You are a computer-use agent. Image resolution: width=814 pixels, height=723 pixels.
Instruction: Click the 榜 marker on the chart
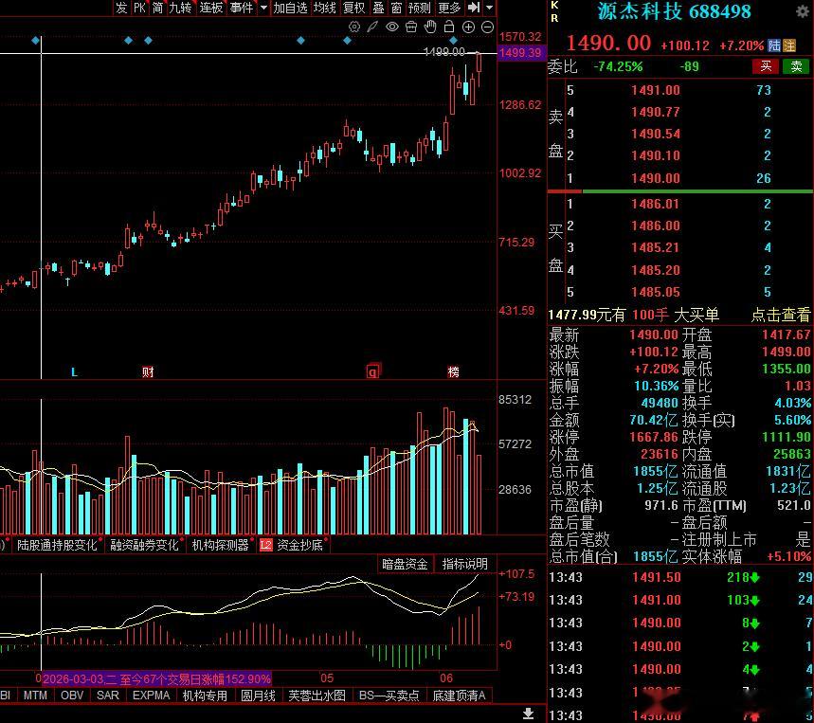click(x=453, y=371)
